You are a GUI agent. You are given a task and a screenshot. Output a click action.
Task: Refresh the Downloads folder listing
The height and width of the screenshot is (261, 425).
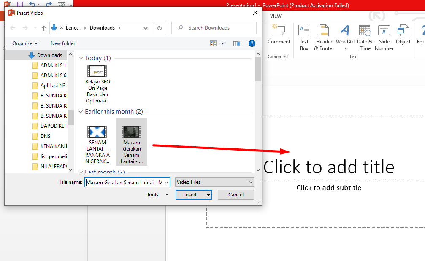point(159,27)
